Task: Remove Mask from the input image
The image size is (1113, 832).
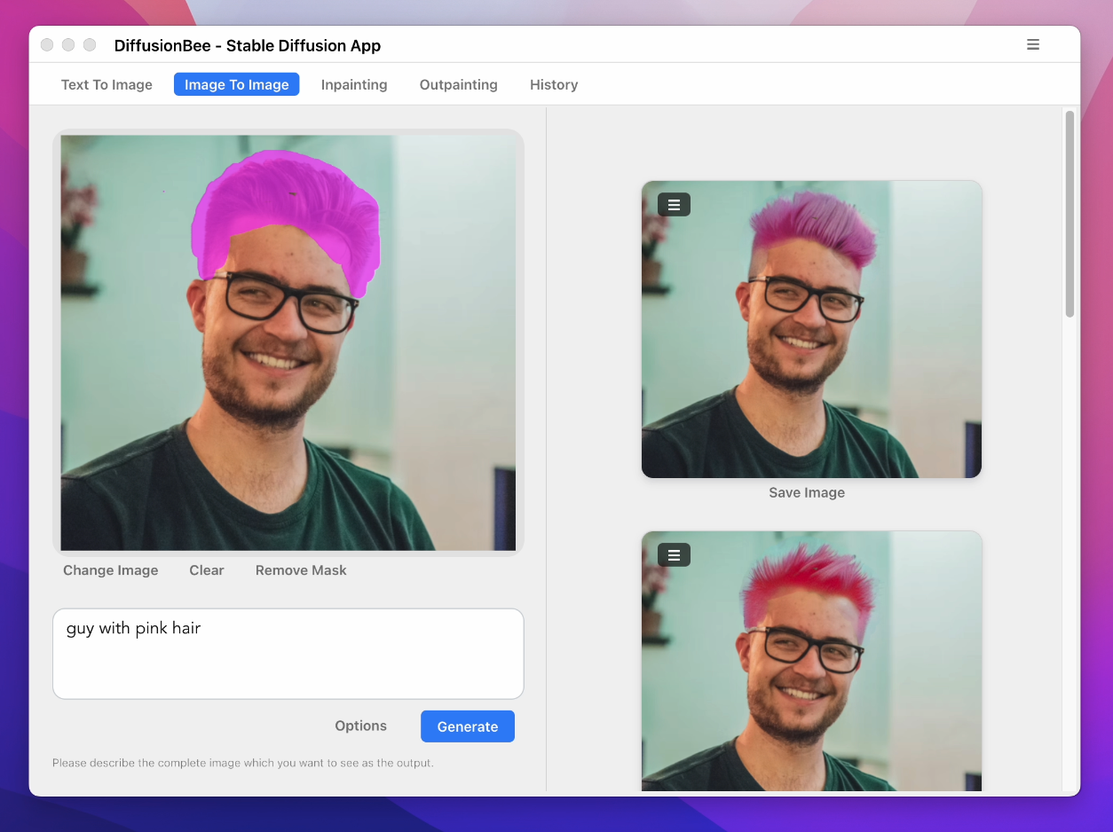Action: (x=301, y=570)
